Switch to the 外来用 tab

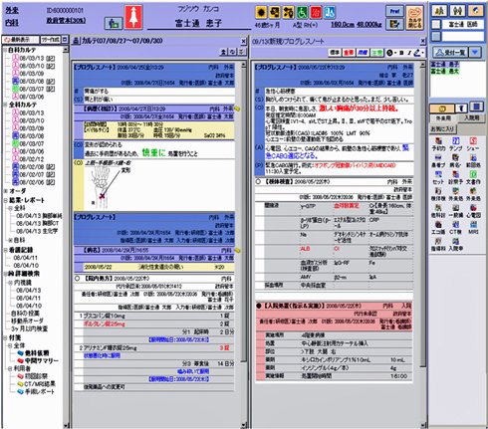(x=443, y=118)
